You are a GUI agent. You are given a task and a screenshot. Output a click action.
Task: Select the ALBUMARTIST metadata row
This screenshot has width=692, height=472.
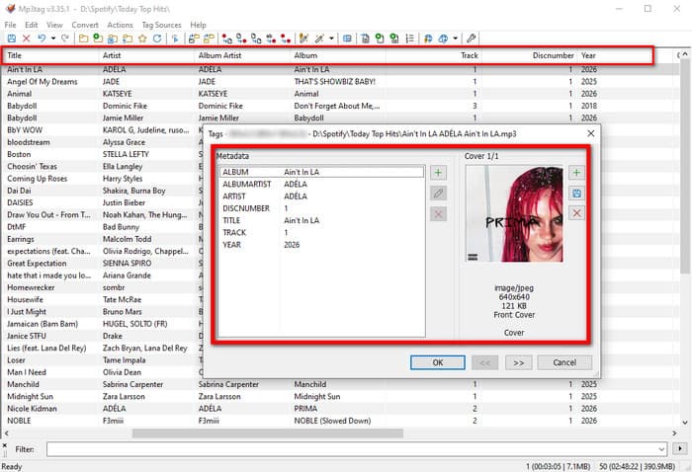(x=321, y=185)
